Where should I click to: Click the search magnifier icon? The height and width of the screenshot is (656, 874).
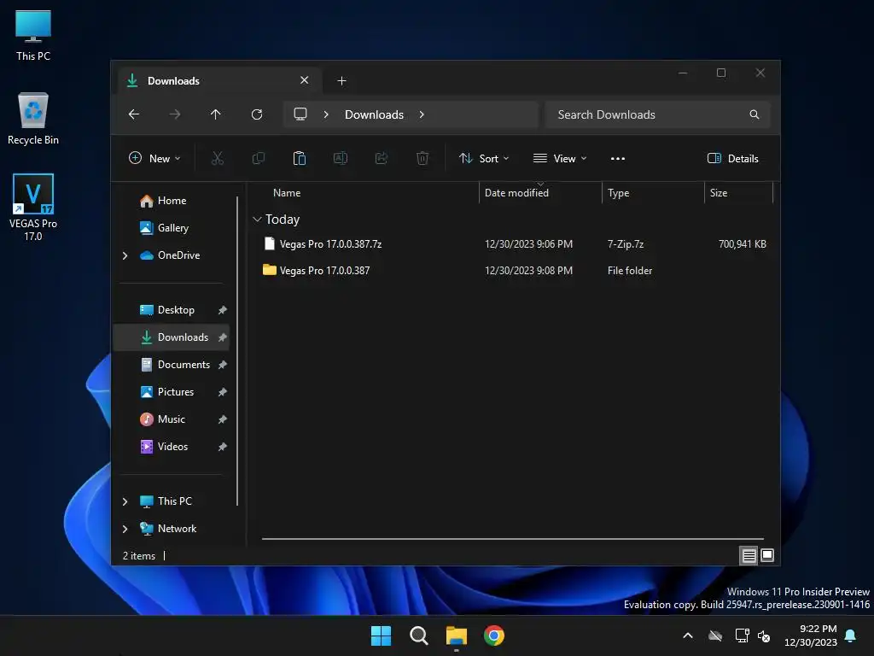755,114
